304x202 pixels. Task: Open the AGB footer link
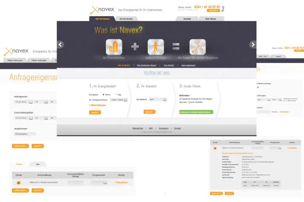click(151, 129)
